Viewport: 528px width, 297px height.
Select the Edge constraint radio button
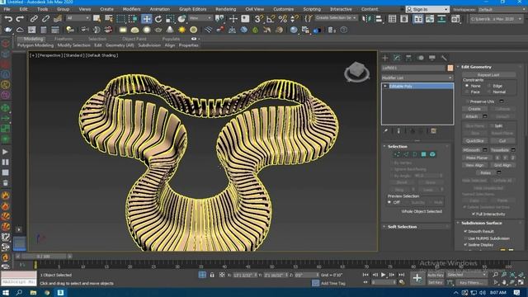coord(489,86)
